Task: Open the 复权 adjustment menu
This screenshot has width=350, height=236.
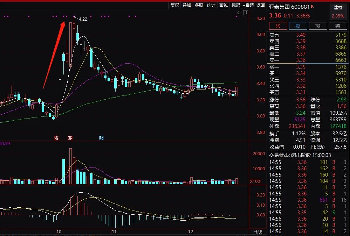Action: coord(174,5)
